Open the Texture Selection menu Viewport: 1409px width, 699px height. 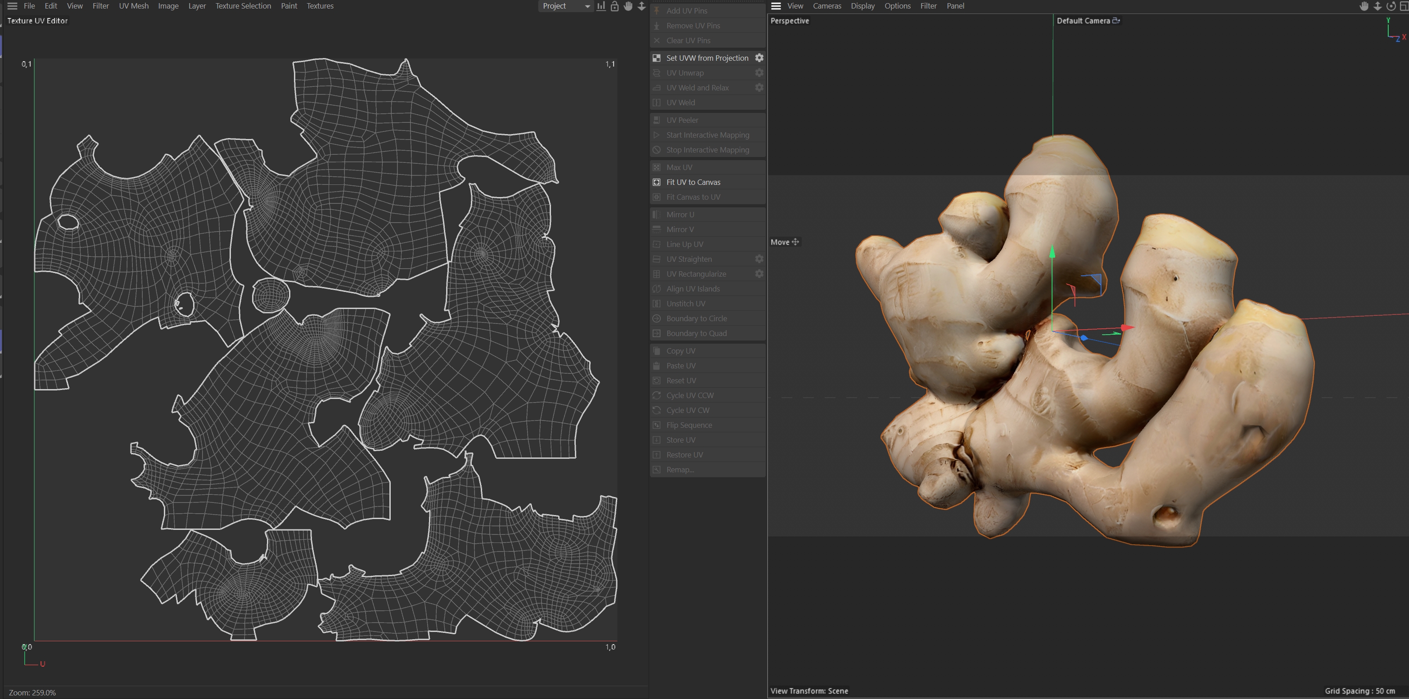(243, 6)
